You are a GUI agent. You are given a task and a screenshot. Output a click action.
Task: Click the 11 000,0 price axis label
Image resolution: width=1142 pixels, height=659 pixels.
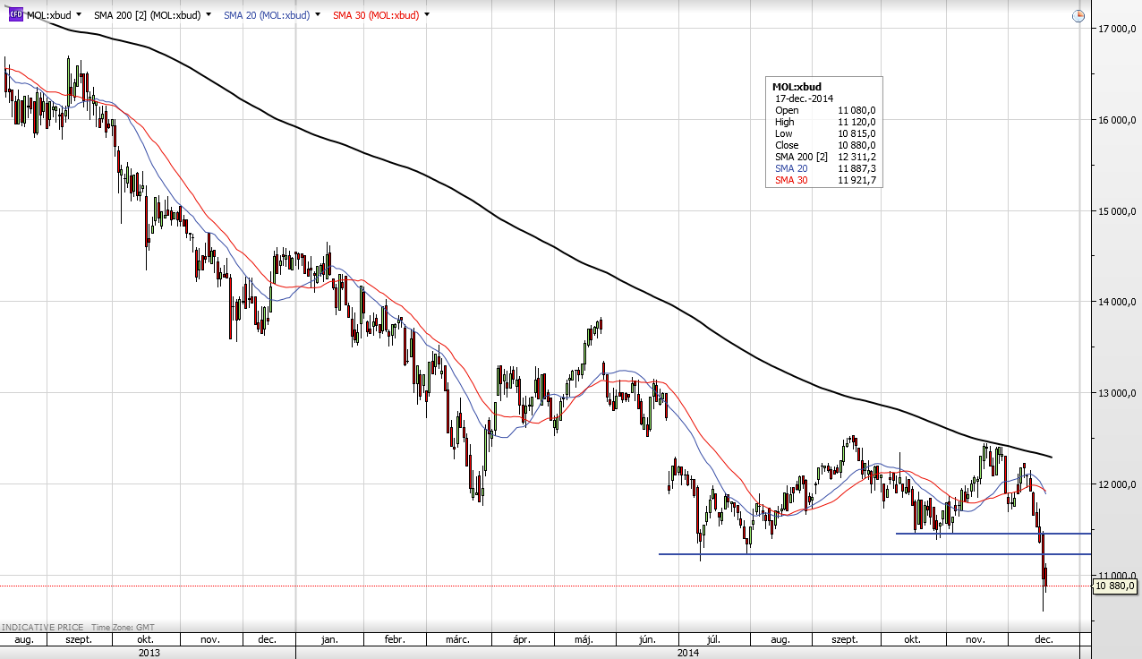(1117, 576)
